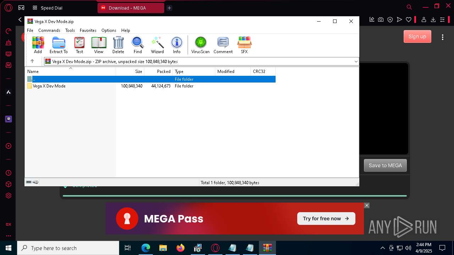Click the disk icon in WinRAR status bar
The image size is (454, 255).
click(29, 182)
